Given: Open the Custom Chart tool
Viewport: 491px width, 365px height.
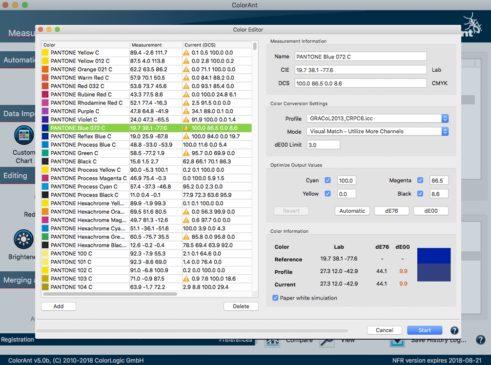Looking at the screenshot, I should (24, 135).
